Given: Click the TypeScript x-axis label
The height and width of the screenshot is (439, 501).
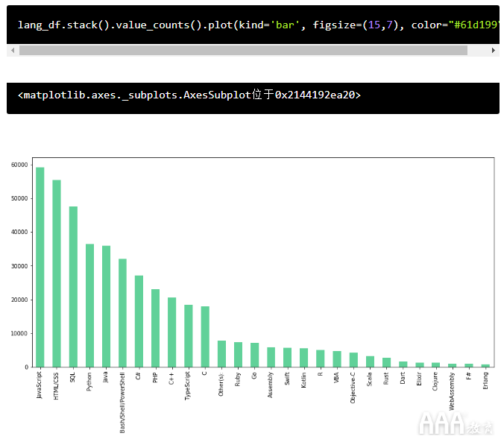Looking at the screenshot, I should [x=188, y=385].
